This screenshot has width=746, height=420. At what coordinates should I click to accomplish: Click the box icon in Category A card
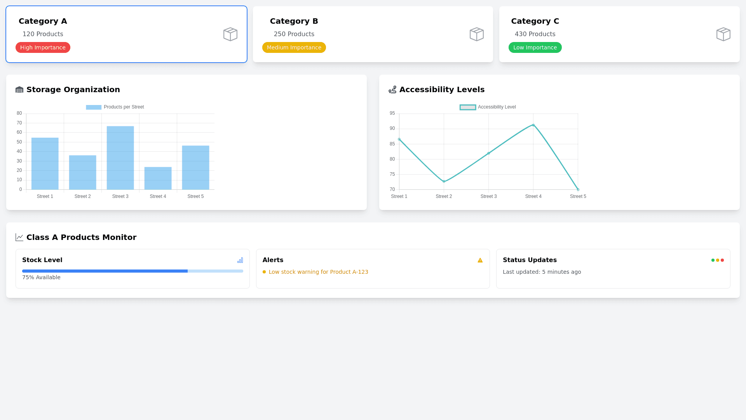(x=230, y=34)
